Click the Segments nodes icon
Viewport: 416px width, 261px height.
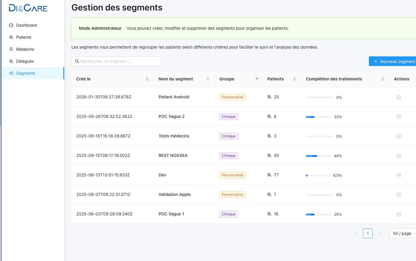[x=11, y=73]
